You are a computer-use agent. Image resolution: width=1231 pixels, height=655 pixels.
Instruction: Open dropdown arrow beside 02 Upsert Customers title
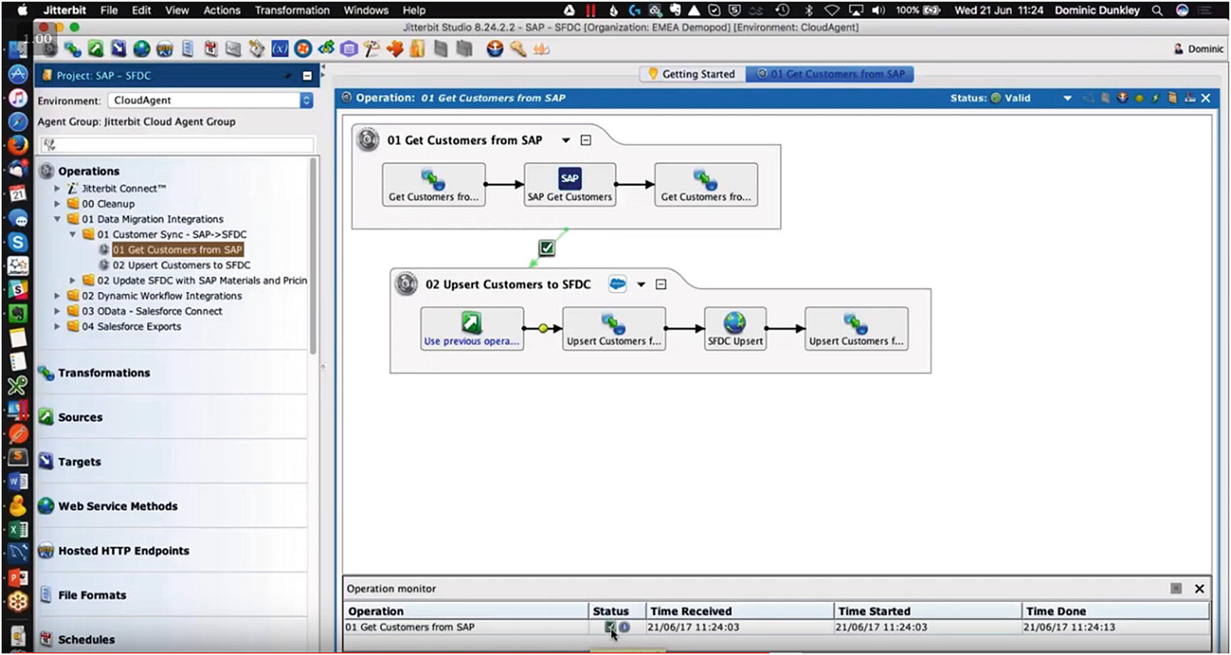coord(641,285)
